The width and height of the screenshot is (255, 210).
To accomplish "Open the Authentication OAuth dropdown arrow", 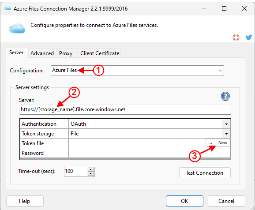I will click(x=226, y=124).
